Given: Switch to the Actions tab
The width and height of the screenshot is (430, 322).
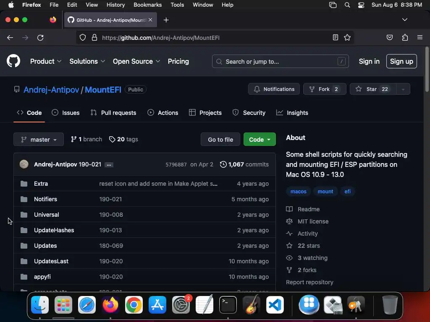Looking at the screenshot, I should click(163, 113).
